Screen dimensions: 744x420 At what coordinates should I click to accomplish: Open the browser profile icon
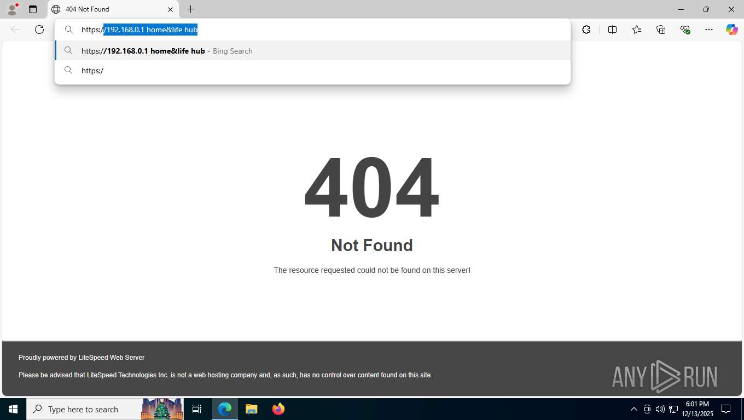tap(12, 9)
